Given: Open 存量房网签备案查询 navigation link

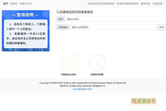Looking at the screenshot, I should 128,4.
